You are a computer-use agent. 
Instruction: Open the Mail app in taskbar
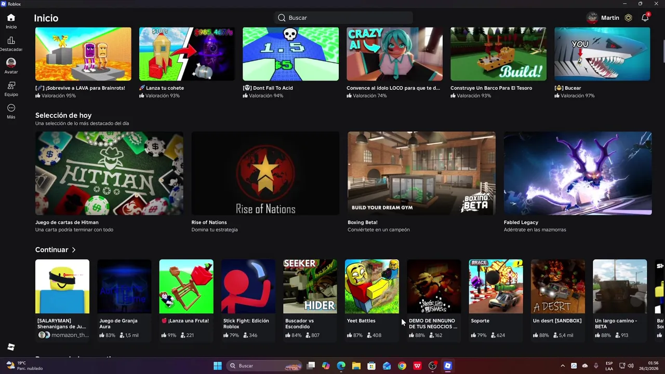pyautogui.click(x=387, y=366)
